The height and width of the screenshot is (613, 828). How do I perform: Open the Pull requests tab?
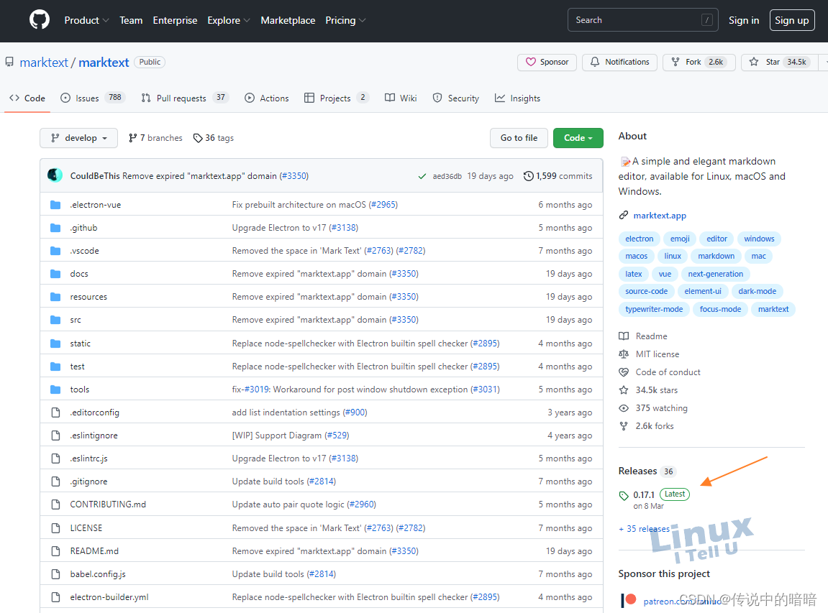point(185,98)
